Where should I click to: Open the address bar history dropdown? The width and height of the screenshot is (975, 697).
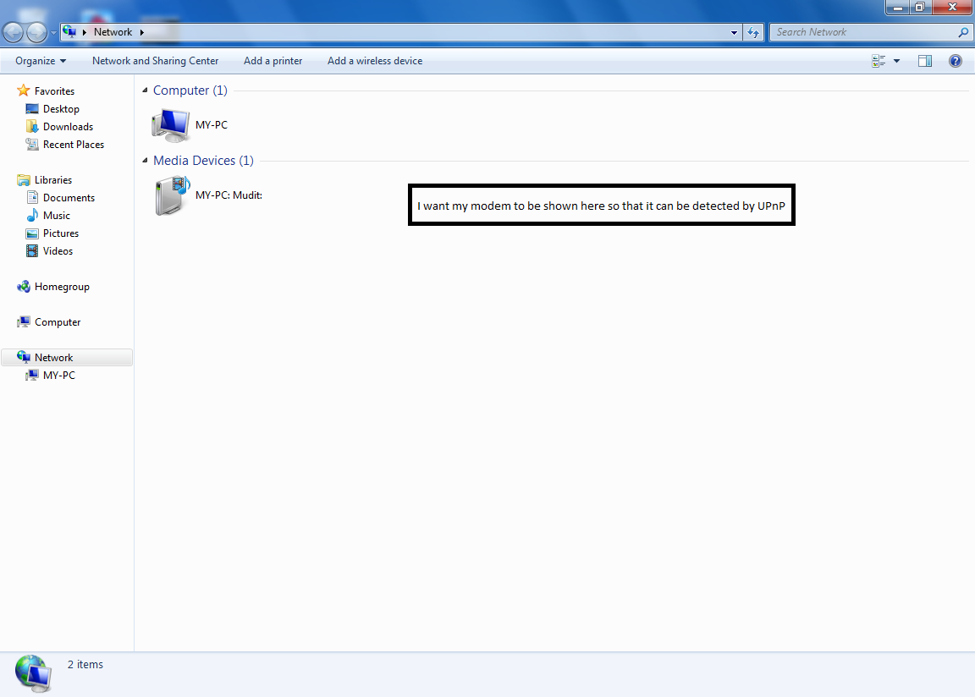point(734,32)
